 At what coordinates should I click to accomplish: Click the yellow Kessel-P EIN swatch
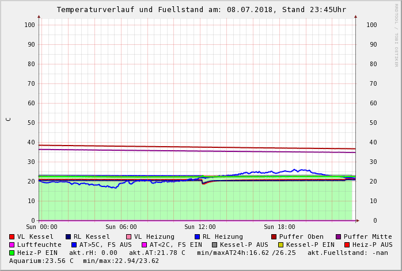click(281, 245)
